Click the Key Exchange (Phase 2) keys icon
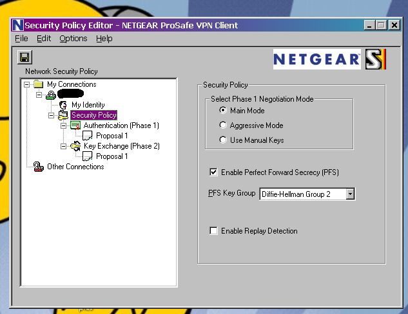The image size is (408, 314). pyautogui.click(x=75, y=146)
